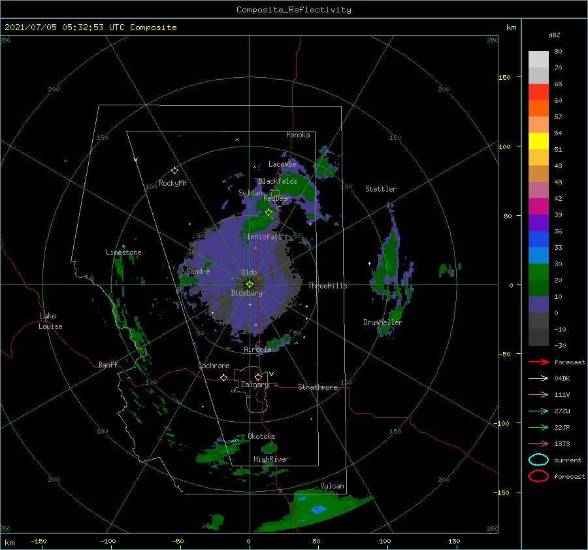Click the white asterisk above Limestone
The height and width of the screenshot is (550, 588).
[123, 247]
